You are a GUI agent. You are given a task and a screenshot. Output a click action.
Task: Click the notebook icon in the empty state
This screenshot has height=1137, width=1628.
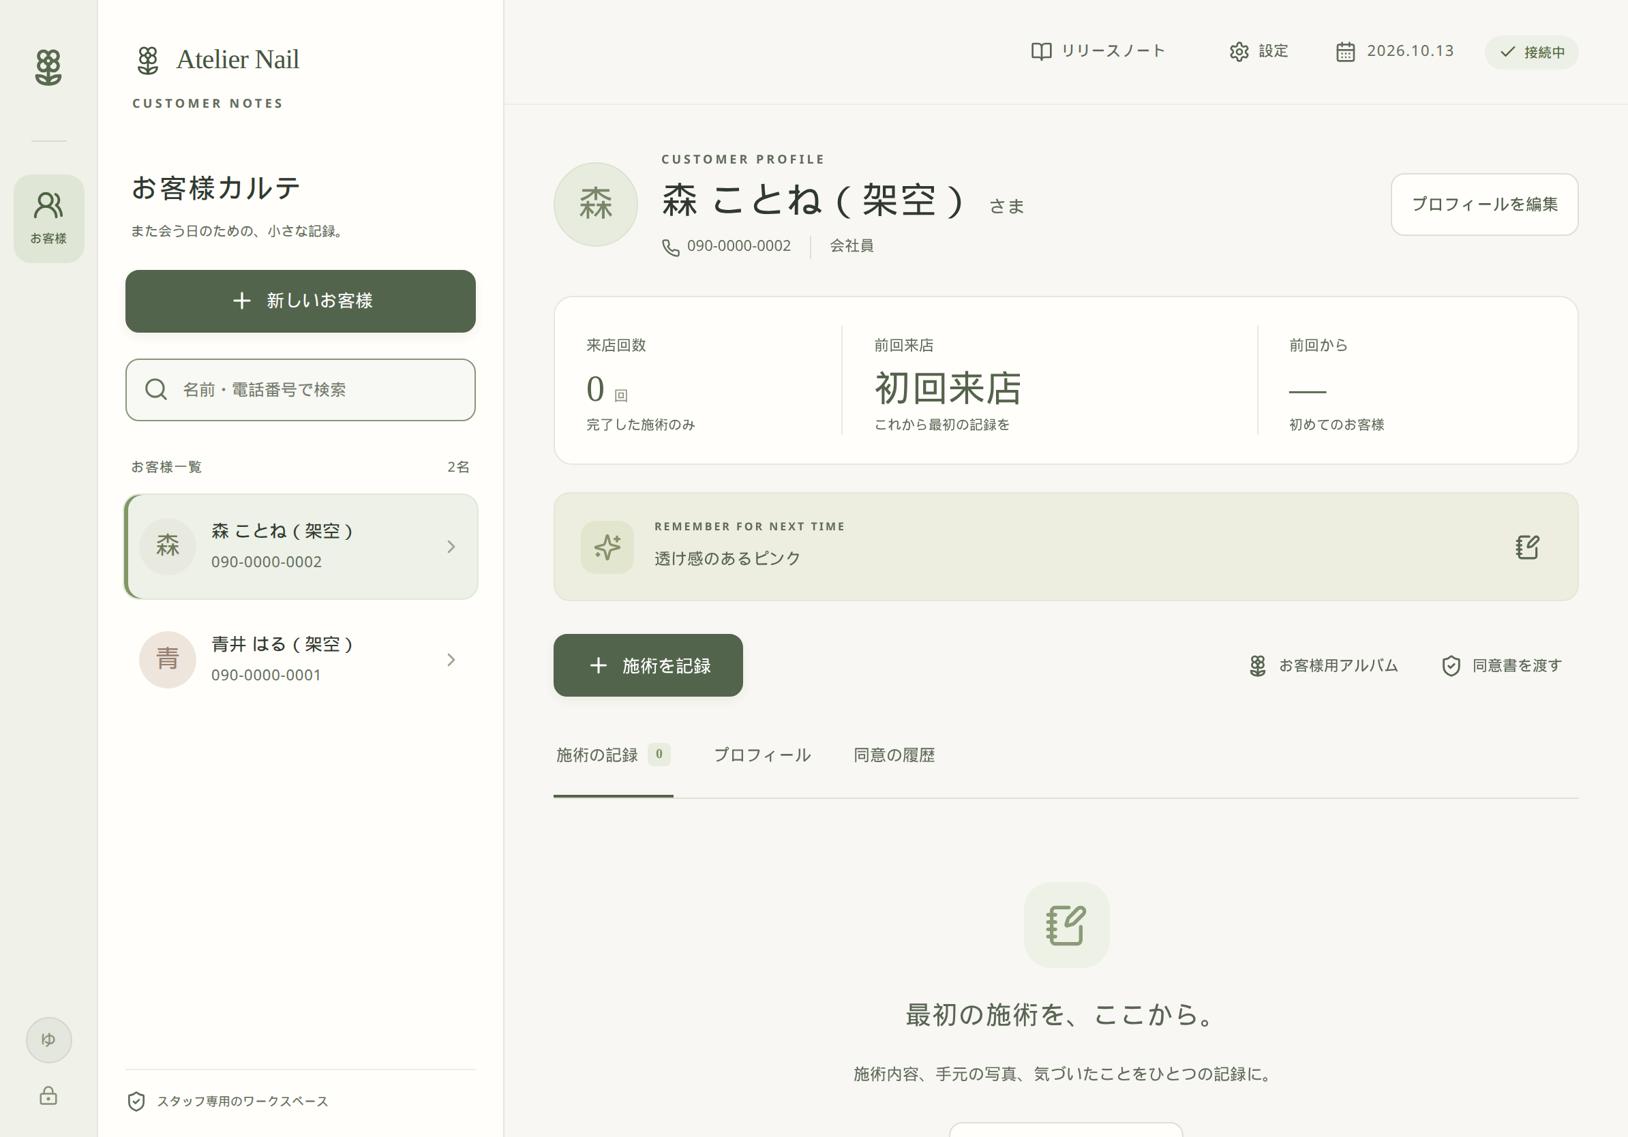coord(1066,924)
